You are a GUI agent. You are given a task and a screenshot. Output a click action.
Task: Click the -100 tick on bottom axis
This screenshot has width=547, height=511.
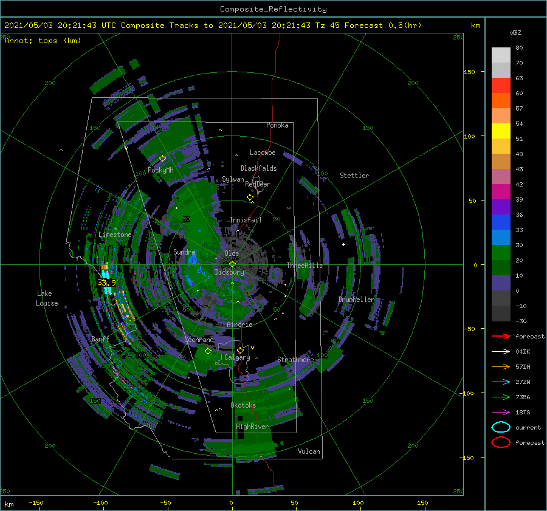tap(100, 503)
